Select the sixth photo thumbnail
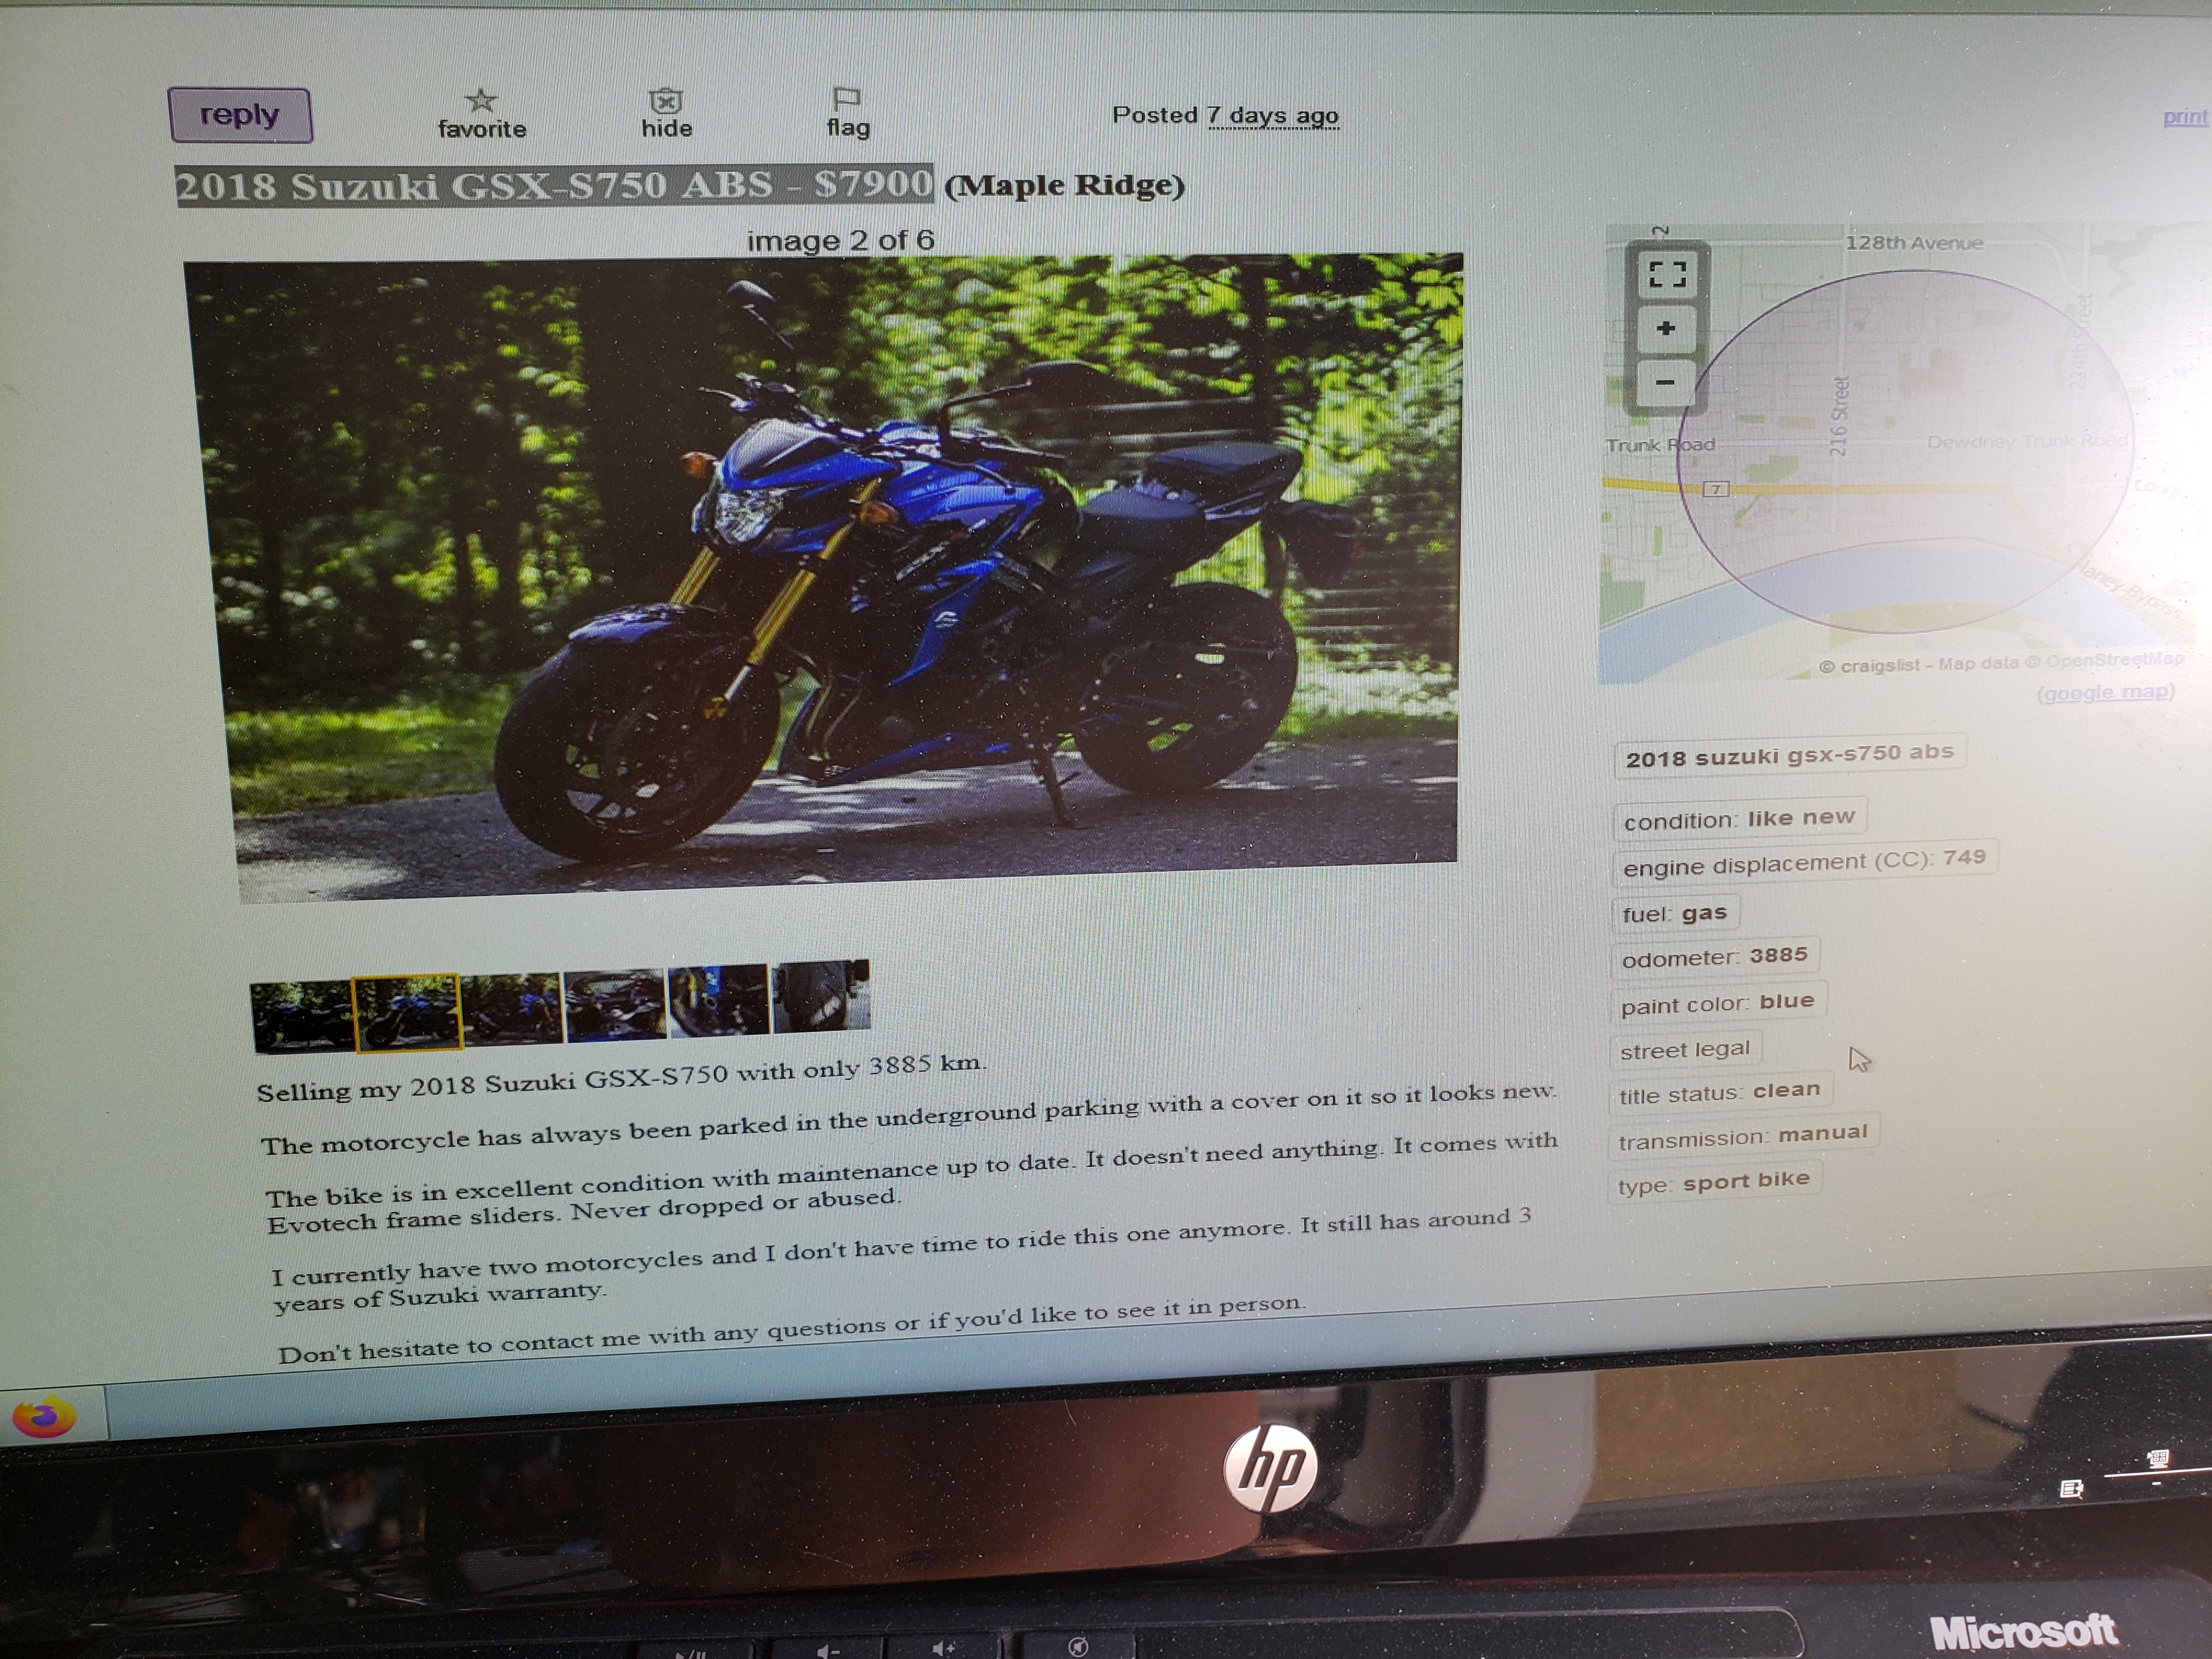Screen dimensions: 2212x1659 [822, 995]
